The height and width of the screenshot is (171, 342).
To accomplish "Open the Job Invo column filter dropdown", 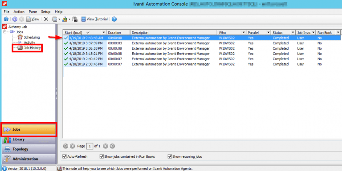I will click(313, 32).
